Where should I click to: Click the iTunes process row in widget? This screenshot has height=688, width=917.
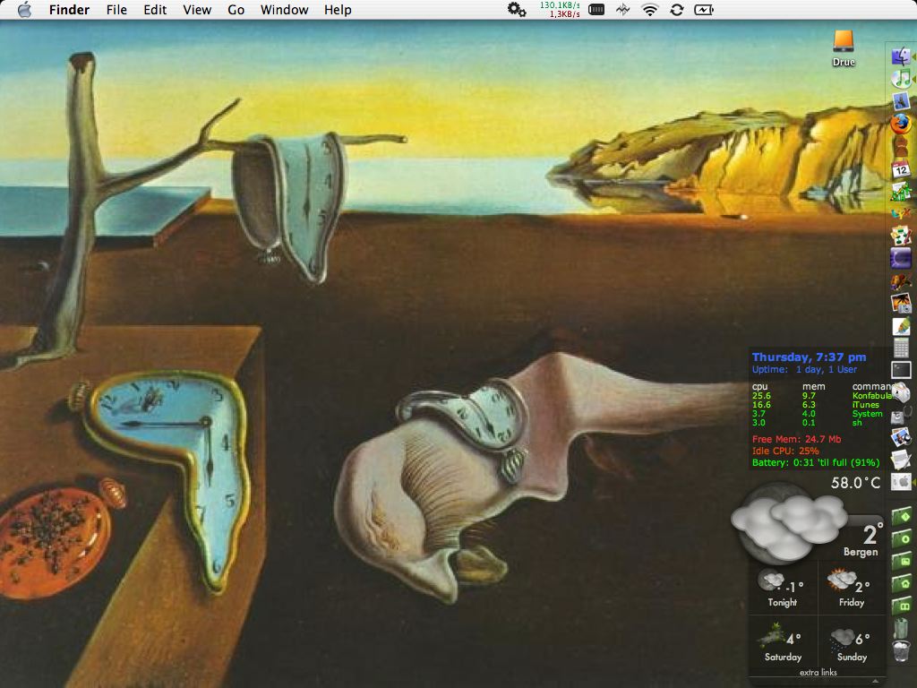click(x=816, y=404)
